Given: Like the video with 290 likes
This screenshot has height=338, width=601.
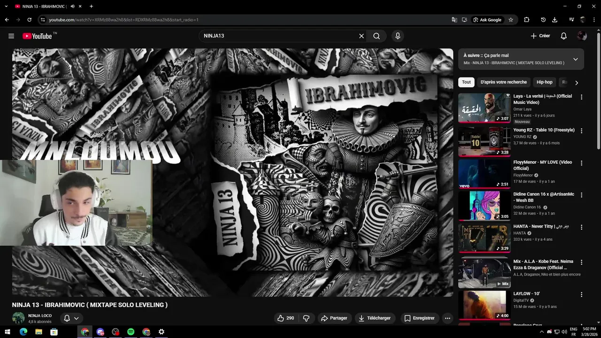Looking at the screenshot, I should click(x=286, y=318).
